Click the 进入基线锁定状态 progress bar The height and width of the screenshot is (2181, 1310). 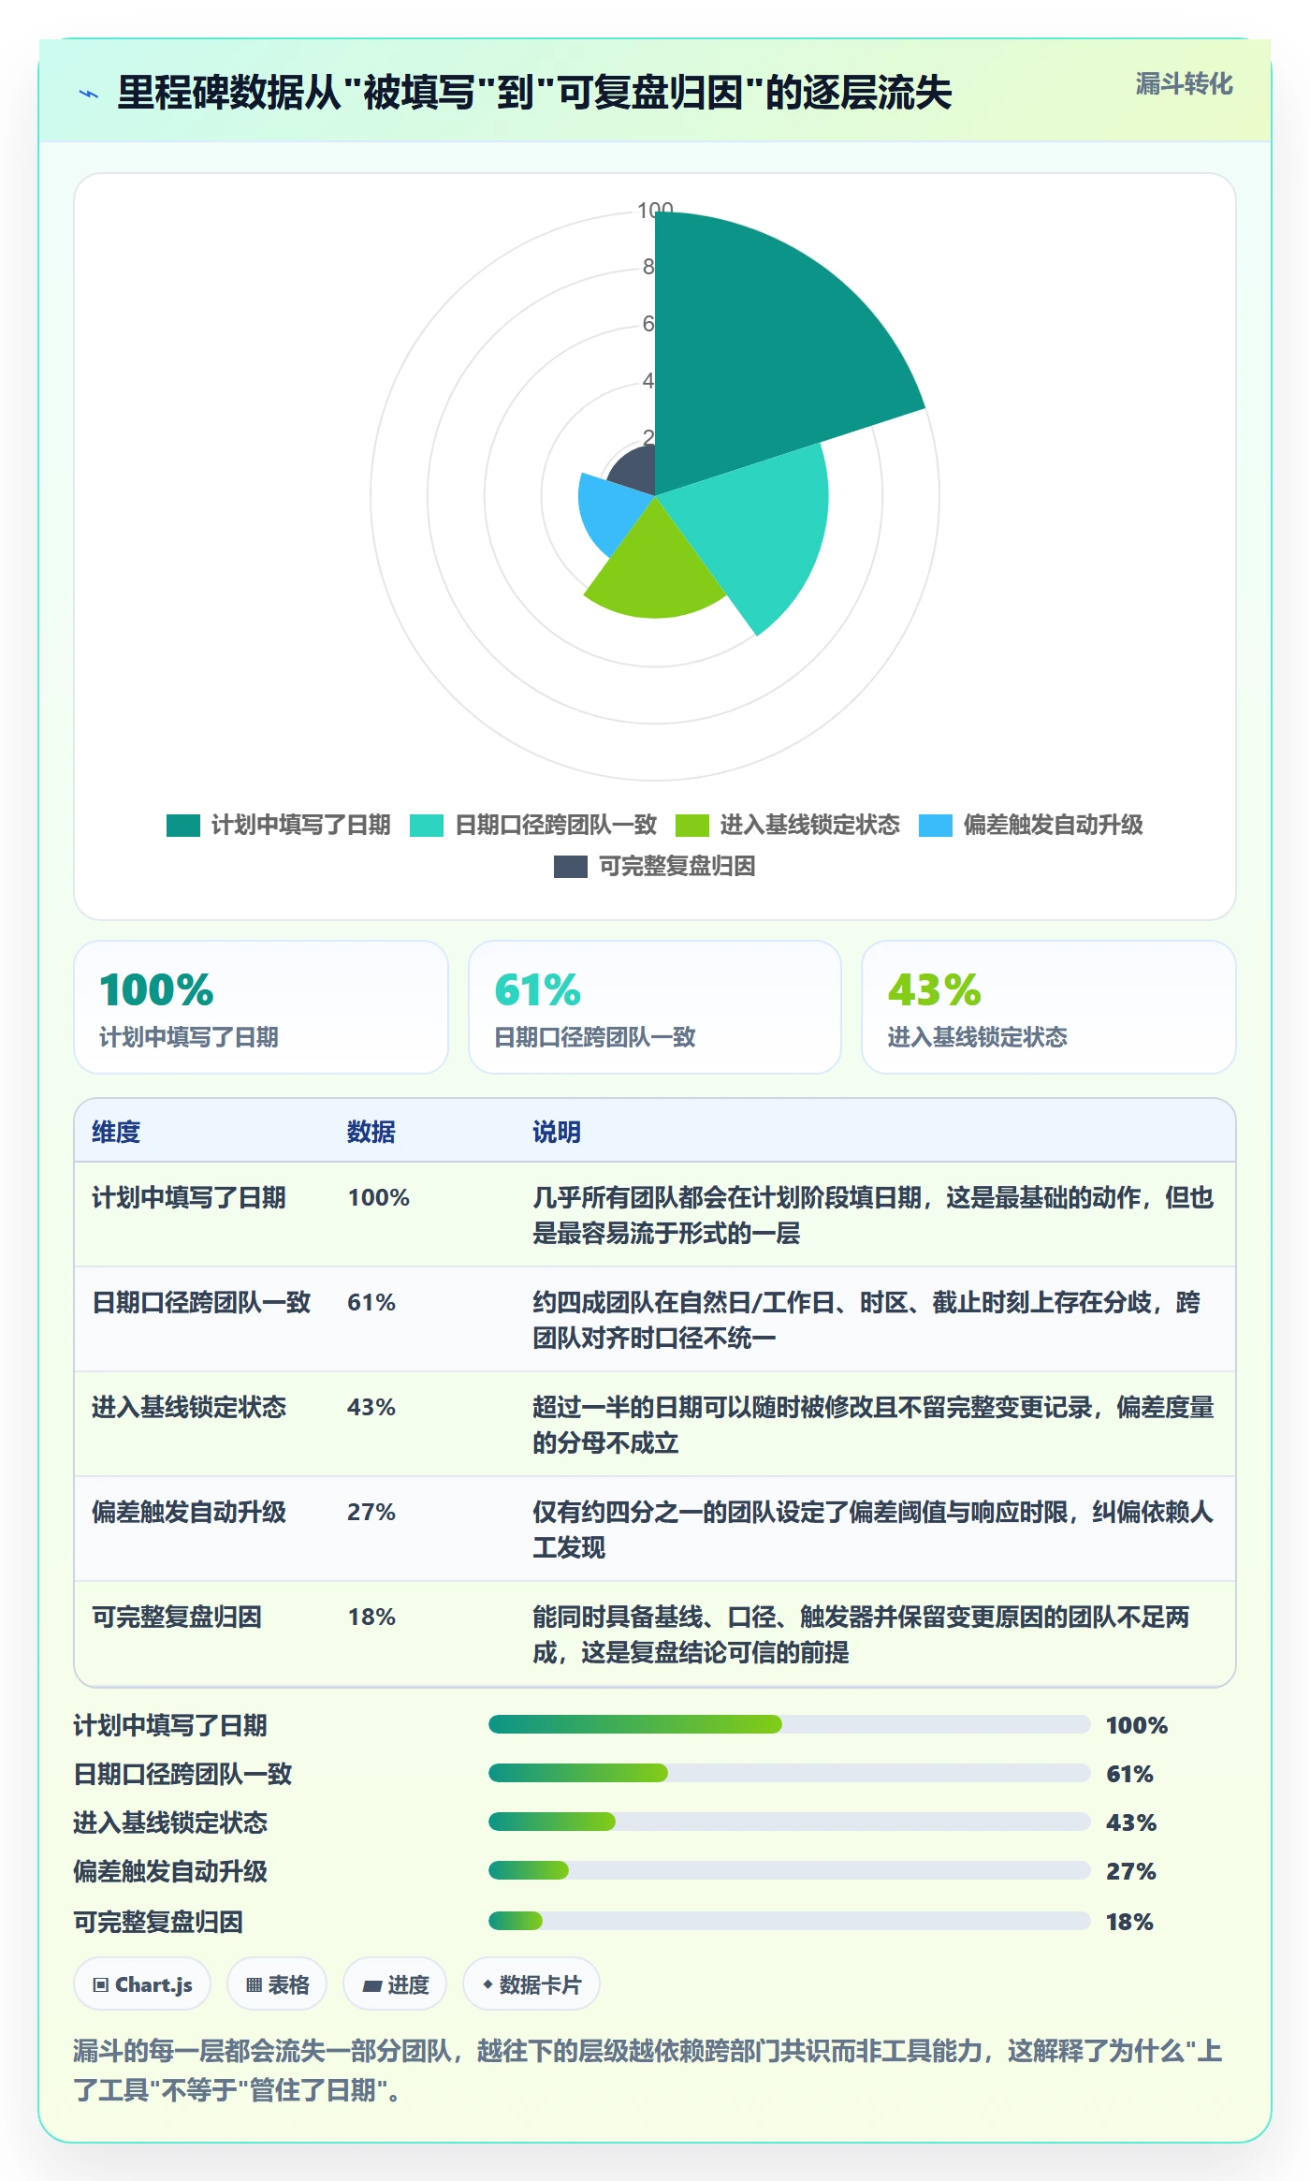[790, 1822]
